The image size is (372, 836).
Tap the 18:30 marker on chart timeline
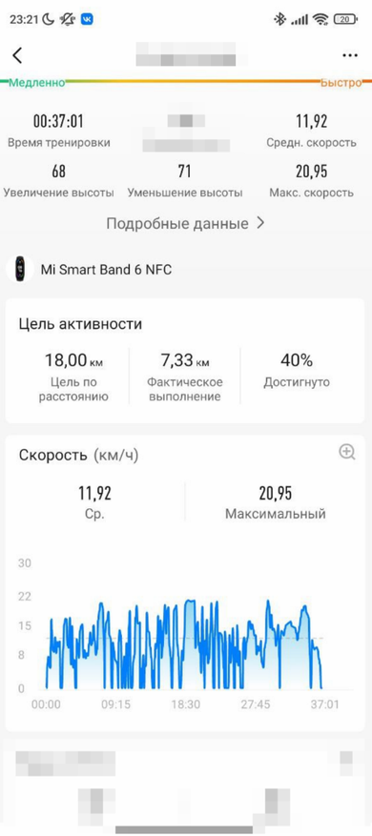[186, 704]
